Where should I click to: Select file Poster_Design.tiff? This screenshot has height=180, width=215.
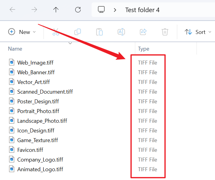coord(38,102)
